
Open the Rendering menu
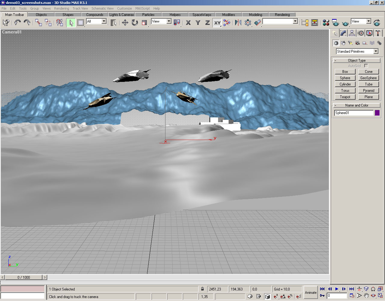pos(61,8)
